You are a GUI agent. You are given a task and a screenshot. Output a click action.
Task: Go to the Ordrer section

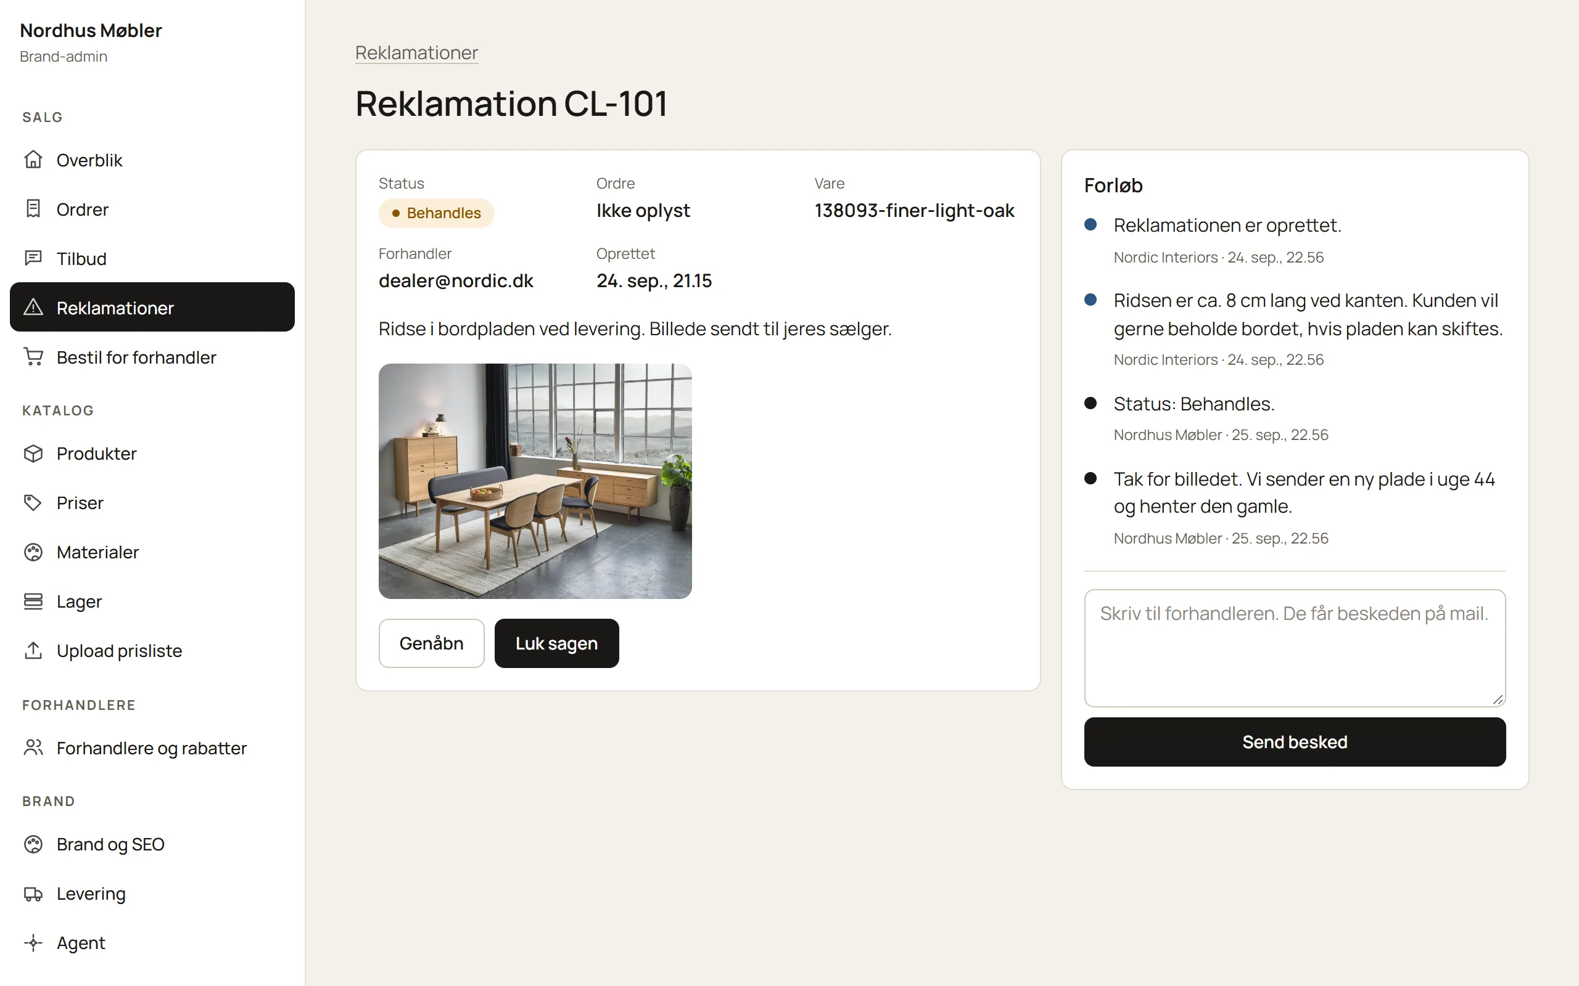152,209
